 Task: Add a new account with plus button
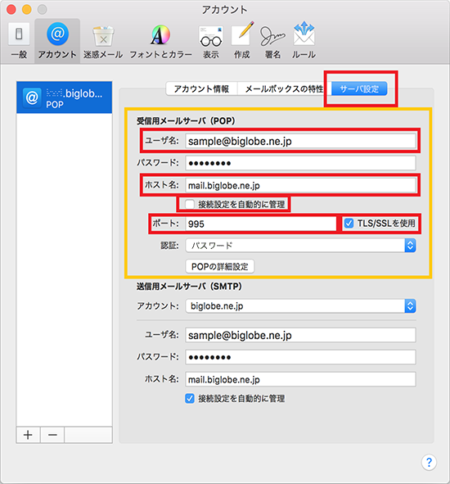28,435
